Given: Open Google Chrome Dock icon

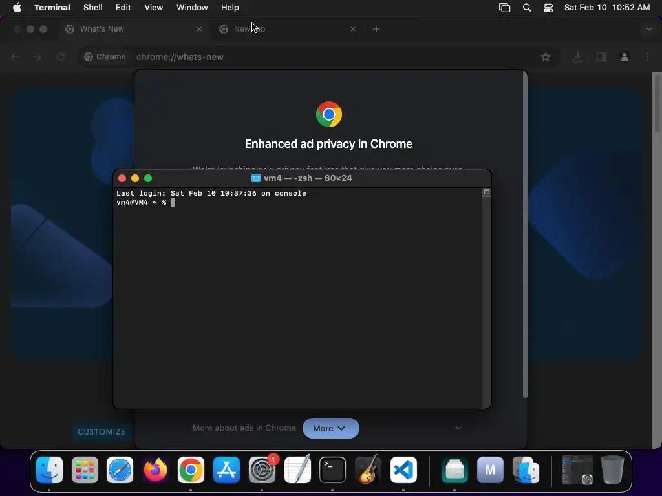Looking at the screenshot, I should click(191, 470).
